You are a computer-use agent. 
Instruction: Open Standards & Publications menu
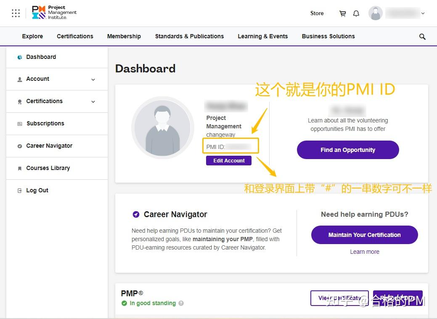[x=190, y=36]
